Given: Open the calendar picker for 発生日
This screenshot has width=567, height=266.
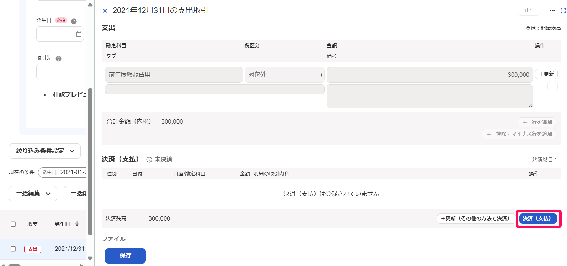Looking at the screenshot, I should point(79,34).
